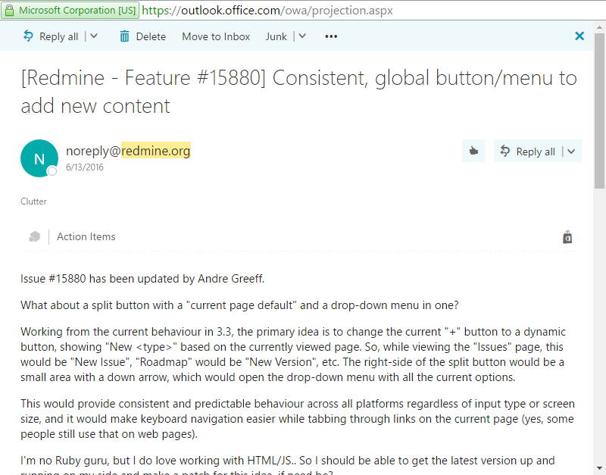Click the sender presence status circle
The image size is (606, 475).
point(52,170)
